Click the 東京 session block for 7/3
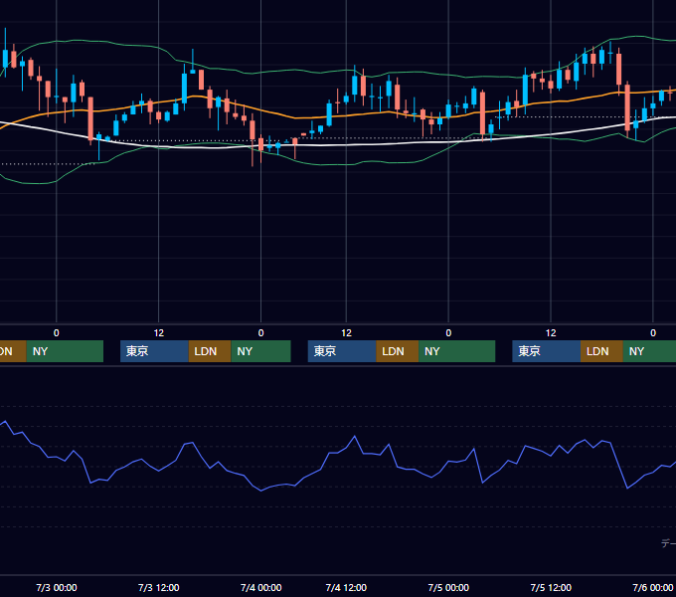This screenshot has width=676, height=597. point(154,351)
